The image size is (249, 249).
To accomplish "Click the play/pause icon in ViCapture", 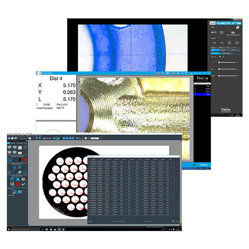I will [x=214, y=33].
